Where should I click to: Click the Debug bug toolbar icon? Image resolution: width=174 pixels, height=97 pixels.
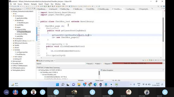click(41, 6)
